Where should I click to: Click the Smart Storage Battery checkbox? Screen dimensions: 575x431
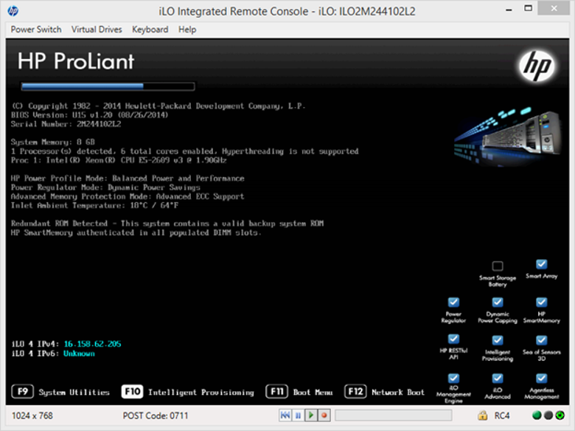498,266
